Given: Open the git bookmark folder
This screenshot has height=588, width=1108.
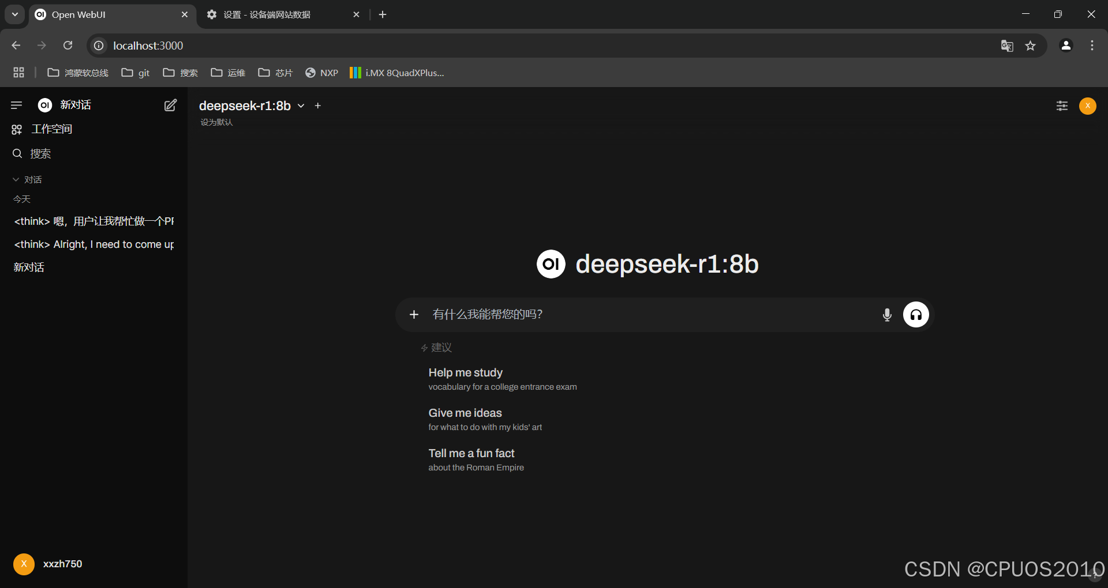Looking at the screenshot, I should [136, 73].
